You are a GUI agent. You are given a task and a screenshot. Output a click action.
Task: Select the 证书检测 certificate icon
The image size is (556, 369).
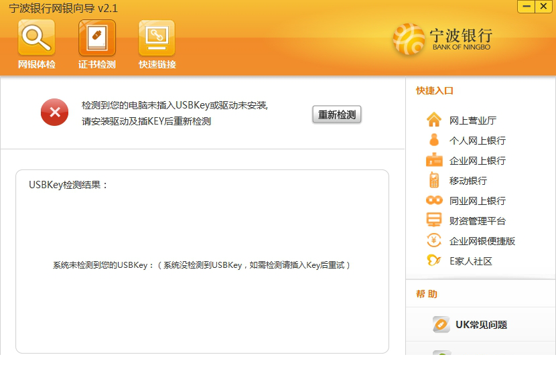coord(97,38)
